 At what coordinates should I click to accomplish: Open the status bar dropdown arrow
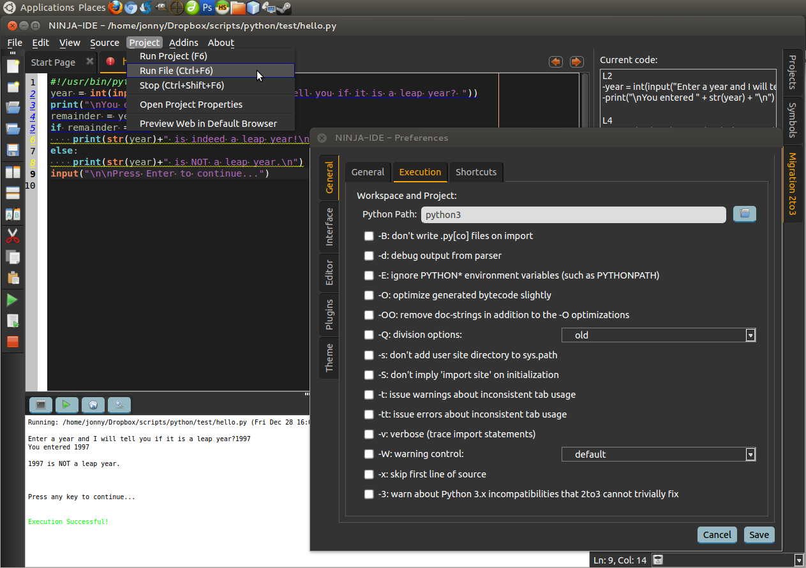[798, 560]
